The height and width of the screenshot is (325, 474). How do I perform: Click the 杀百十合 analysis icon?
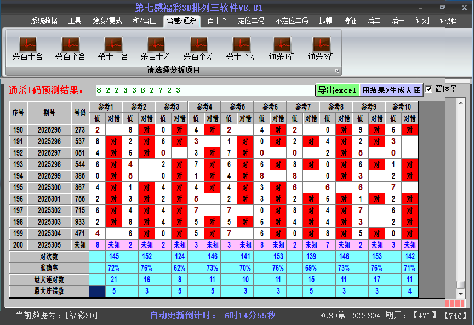pyautogui.click(x=27, y=44)
